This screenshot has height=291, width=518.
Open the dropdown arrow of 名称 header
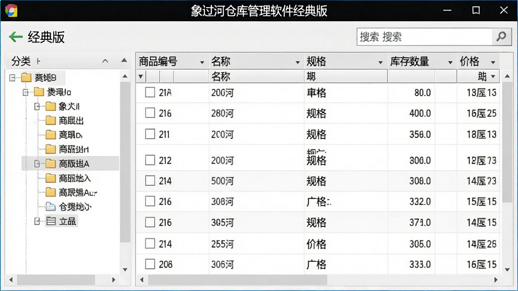tap(297, 62)
